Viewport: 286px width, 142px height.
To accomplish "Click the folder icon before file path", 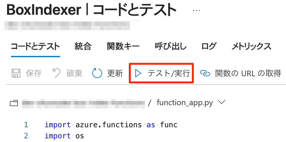I will point(14,103).
